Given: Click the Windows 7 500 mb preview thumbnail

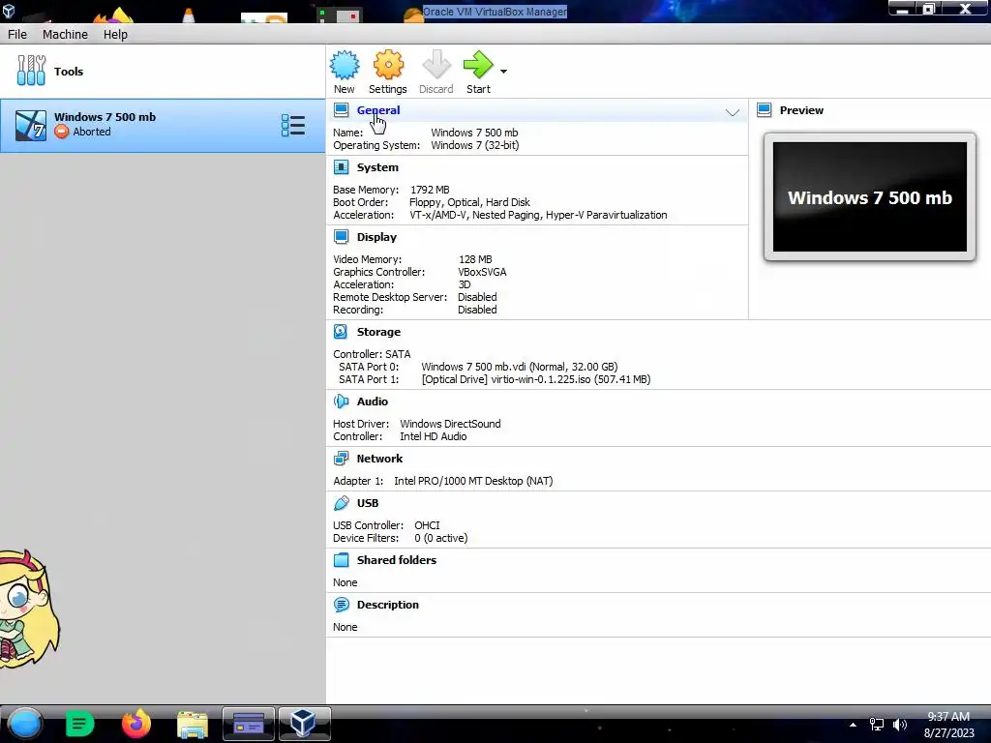Looking at the screenshot, I should [x=870, y=197].
